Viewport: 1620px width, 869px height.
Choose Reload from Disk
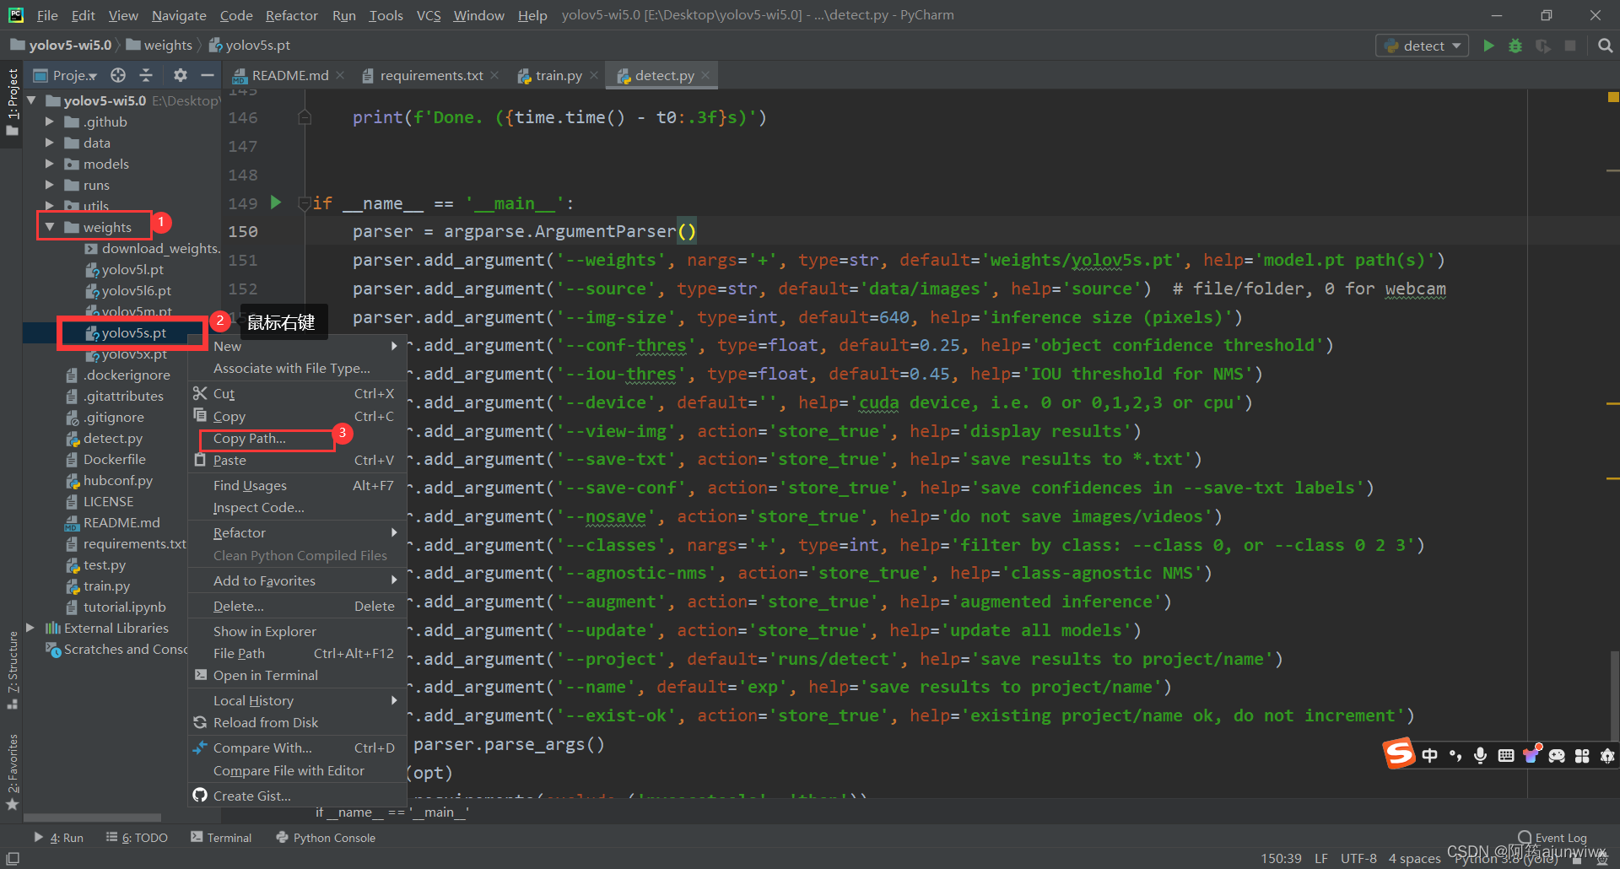[x=296, y=722]
